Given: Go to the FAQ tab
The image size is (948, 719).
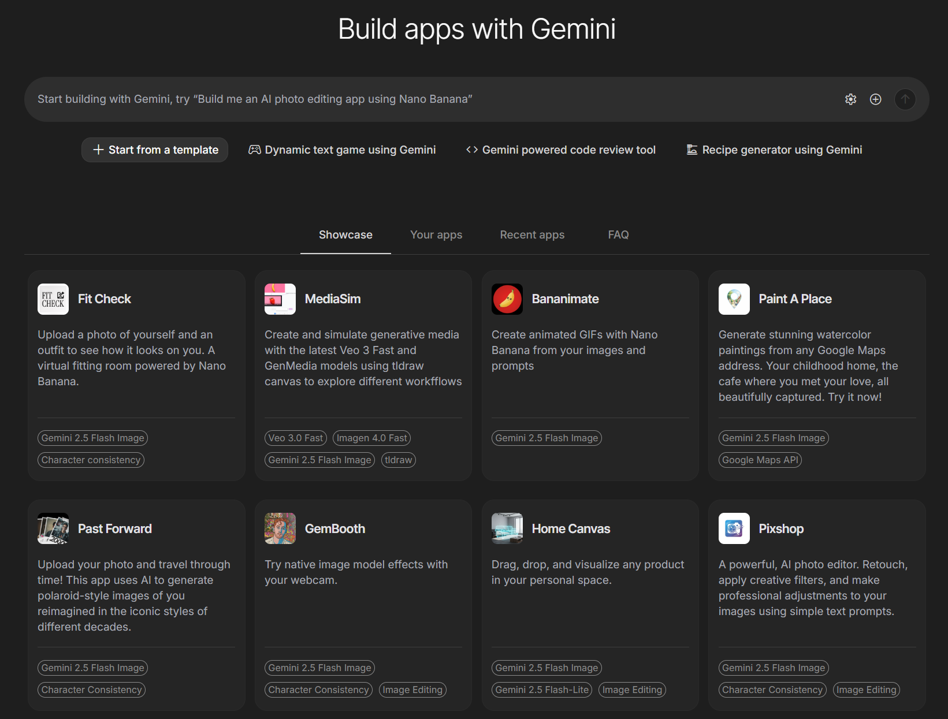Looking at the screenshot, I should click(618, 234).
